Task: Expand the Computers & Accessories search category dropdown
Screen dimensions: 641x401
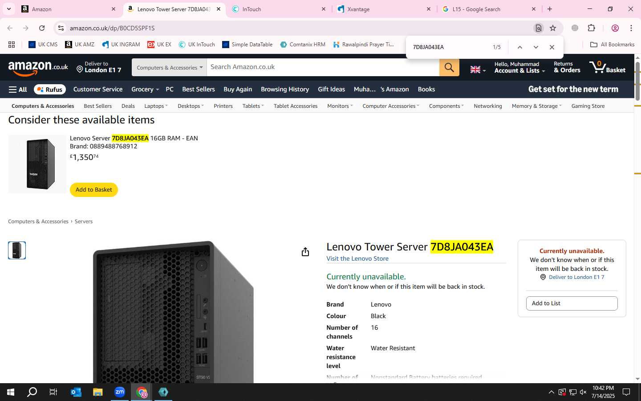Action: (x=169, y=67)
